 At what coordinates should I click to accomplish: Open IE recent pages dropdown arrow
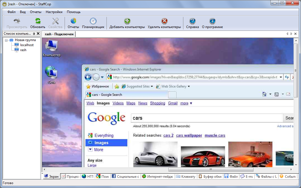click(102, 77)
